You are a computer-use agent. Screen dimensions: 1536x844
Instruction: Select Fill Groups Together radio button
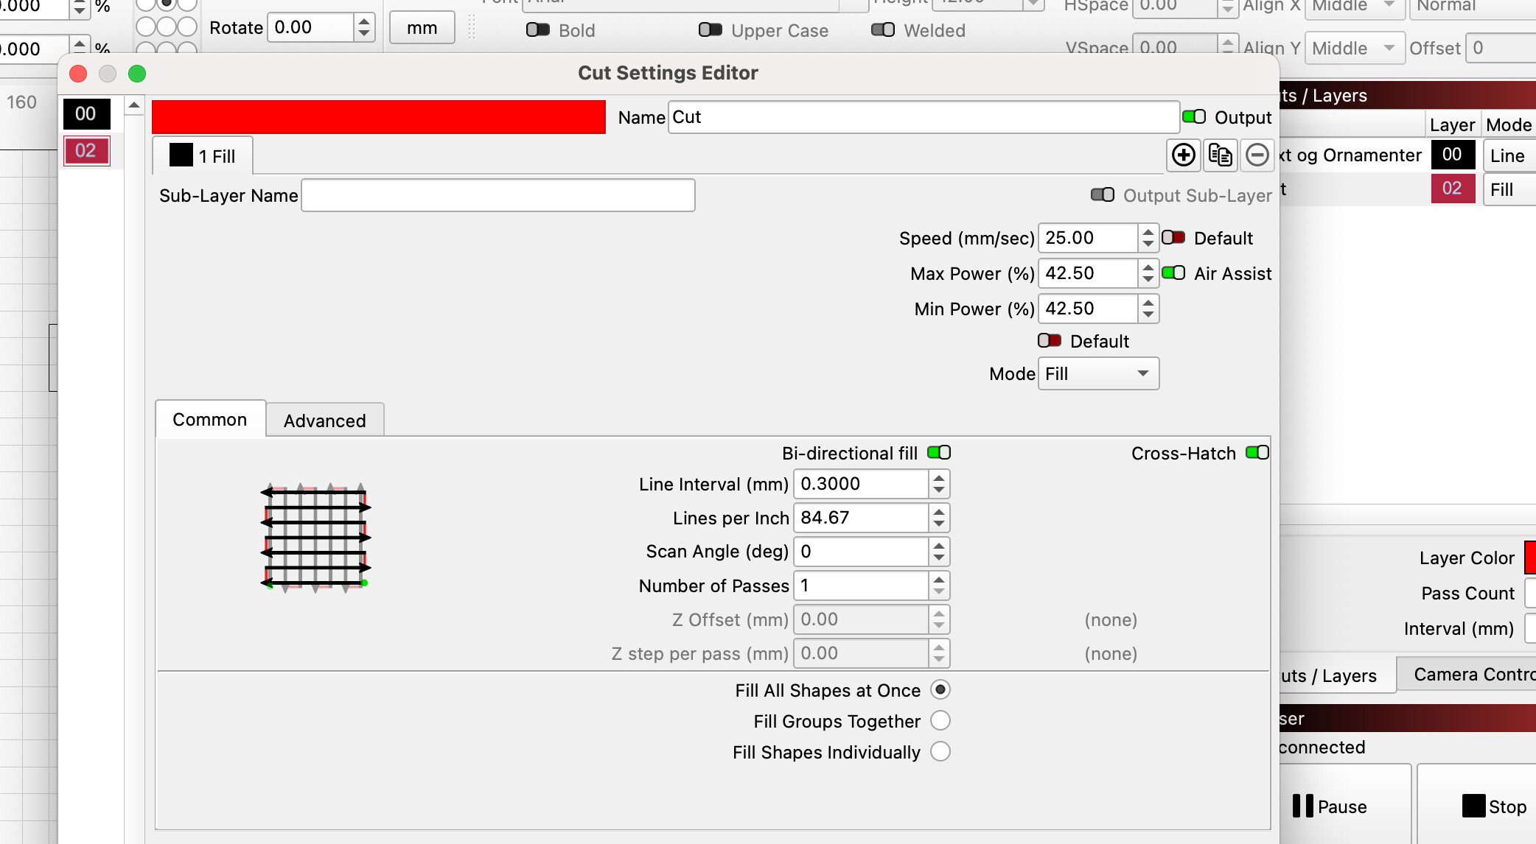(x=940, y=721)
